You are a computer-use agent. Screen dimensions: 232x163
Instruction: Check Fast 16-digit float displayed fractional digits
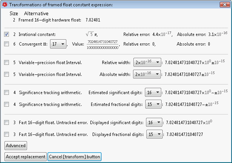(x=7, y=134)
